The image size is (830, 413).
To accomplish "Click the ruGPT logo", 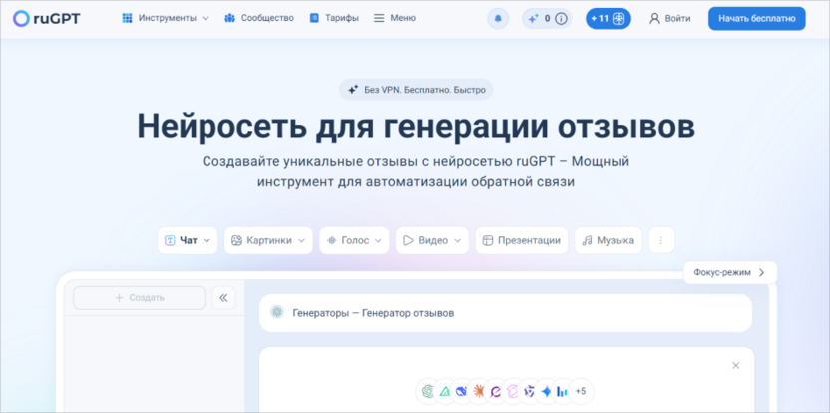I will (x=47, y=19).
